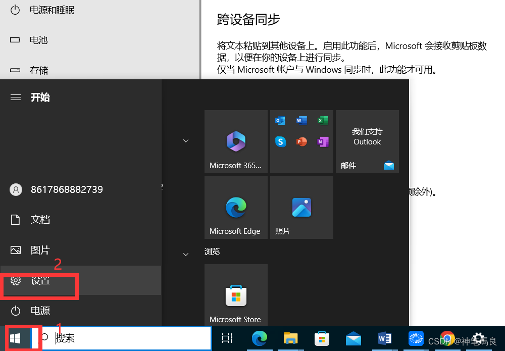Open the Microsoft Edge tile
This screenshot has height=351, width=505.
[236, 208]
